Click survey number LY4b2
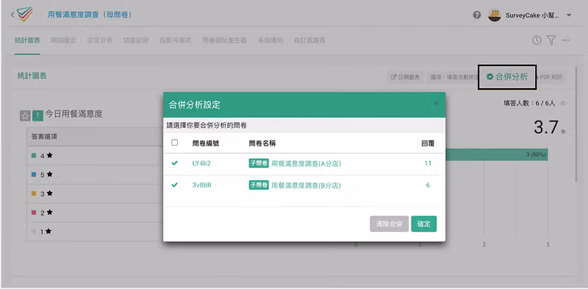Screen dimensions: 588x289 coord(201,163)
